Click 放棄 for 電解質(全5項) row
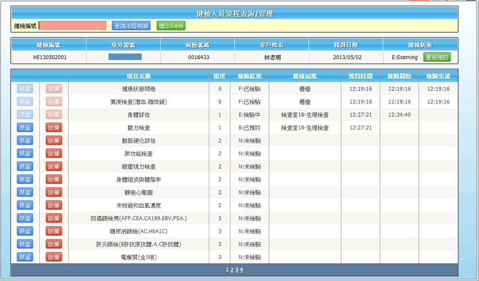 tap(53, 257)
